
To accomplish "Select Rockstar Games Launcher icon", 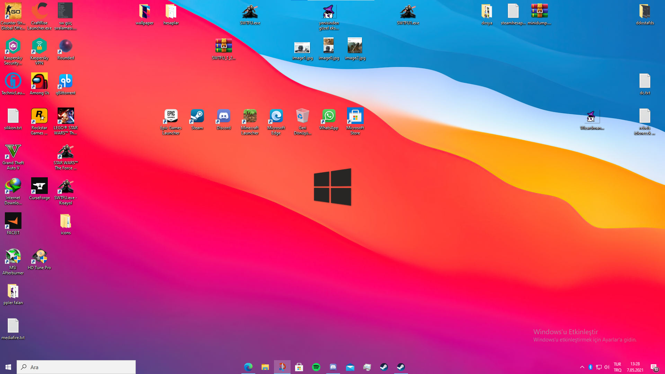I will (x=39, y=121).
